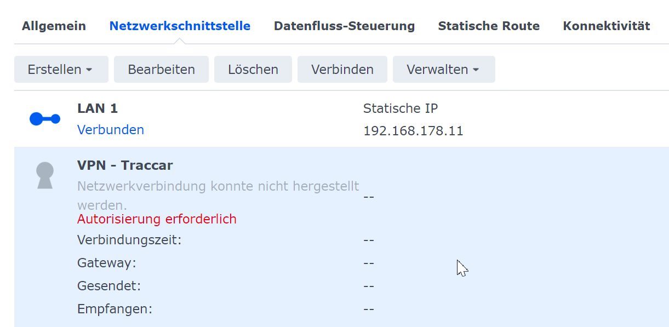The height and width of the screenshot is (327, 669).
Task: Click the IP address 192.168.178.11
Action: click(413, 131)
